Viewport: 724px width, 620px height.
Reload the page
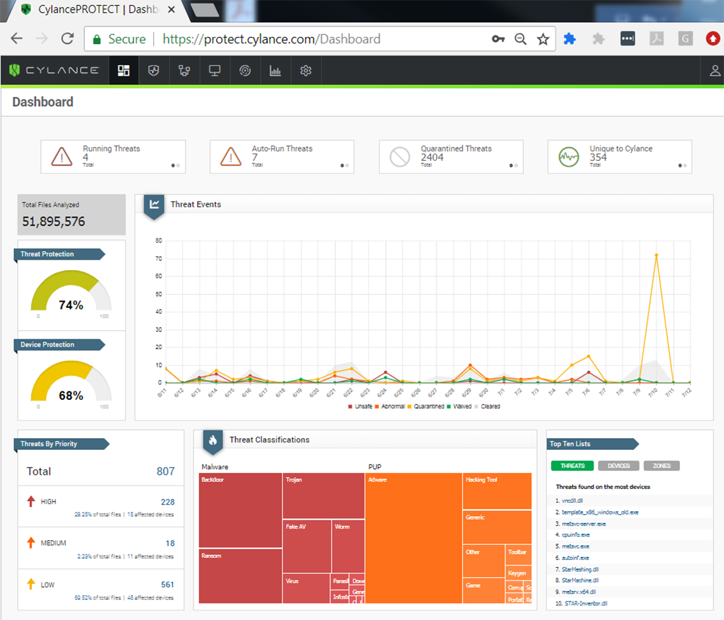[67, 39]
